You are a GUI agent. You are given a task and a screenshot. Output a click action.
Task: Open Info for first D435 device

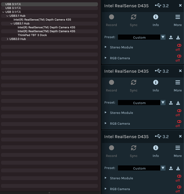(156, 17)
